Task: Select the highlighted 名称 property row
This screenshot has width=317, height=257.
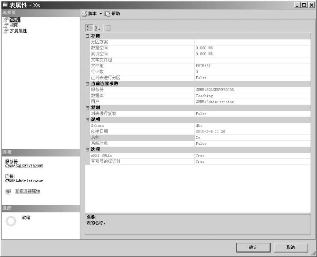Action: 200,137
